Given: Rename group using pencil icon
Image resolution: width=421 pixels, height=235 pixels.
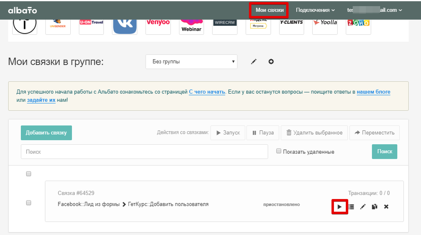Looking at the screenshot, I should [253, 62].
